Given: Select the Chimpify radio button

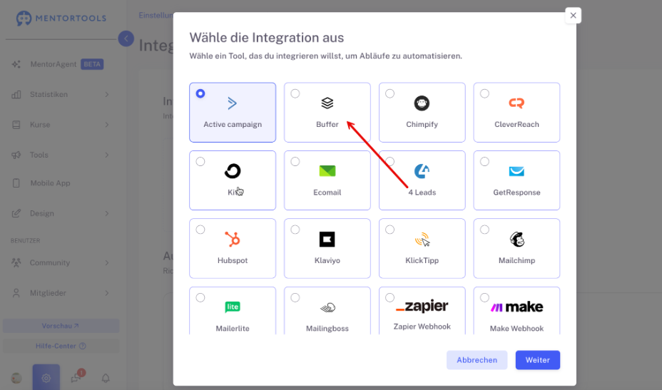Looking at the screenshot, I should tap(389, 93).
